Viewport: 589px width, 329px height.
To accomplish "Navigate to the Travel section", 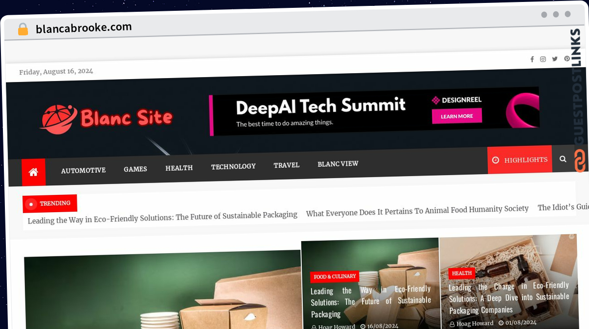I will (x=287, y=165).
